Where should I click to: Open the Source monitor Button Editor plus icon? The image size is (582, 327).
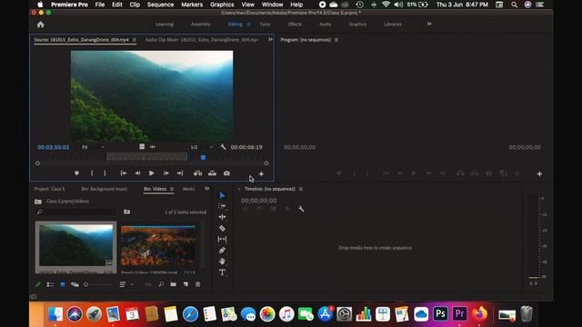point(261,173)
